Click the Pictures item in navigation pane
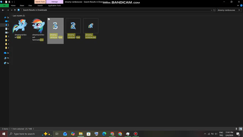This screenshot has width=243, height=137. pyautogui.click(x=7, y=32)
